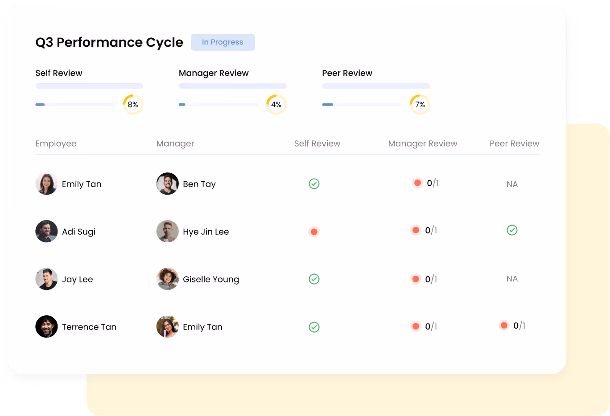Click Adi Sugi's peer review green checkmark

[x=512, y=230]
